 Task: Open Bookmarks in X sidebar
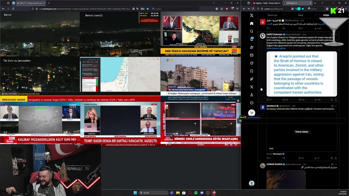pos(252,71)
